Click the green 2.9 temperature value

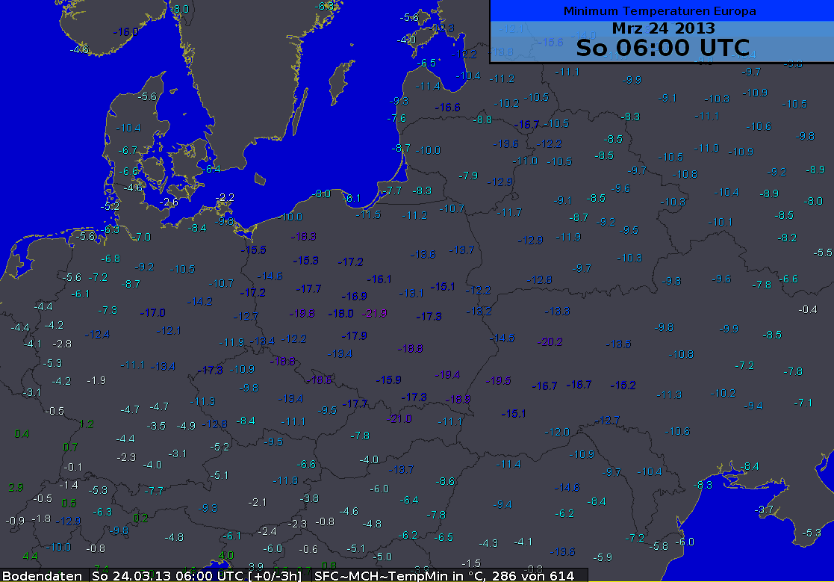tap(16, 487)
